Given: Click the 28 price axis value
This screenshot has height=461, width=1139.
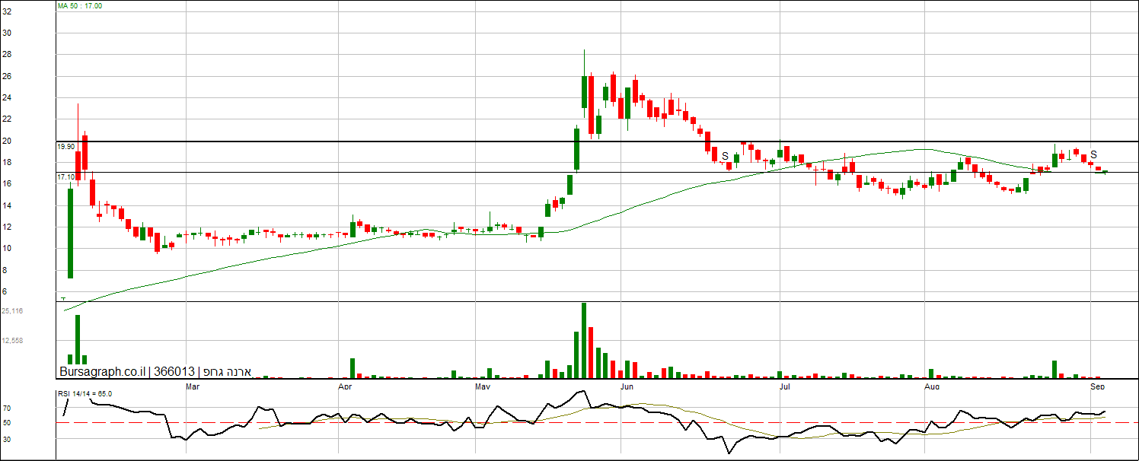Looking at the screenshot, I should click(x=7, y=54).
